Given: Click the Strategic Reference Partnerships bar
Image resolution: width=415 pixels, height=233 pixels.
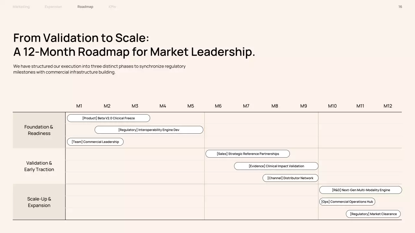Looking at the screenshot, I should point(247,154).
